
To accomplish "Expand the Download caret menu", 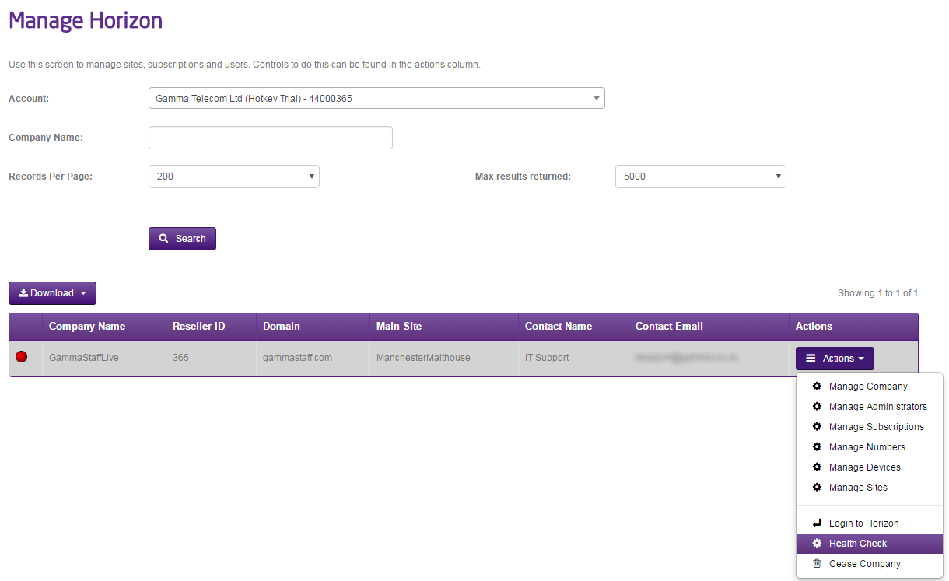I will pyautogui.click(x=83, y=293).
